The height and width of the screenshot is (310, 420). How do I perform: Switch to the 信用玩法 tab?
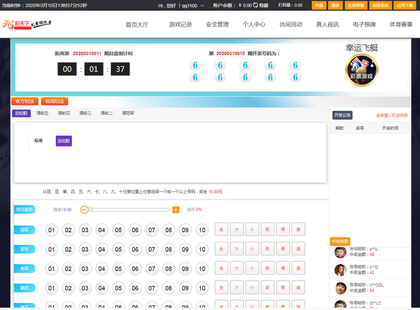(55, 101)
